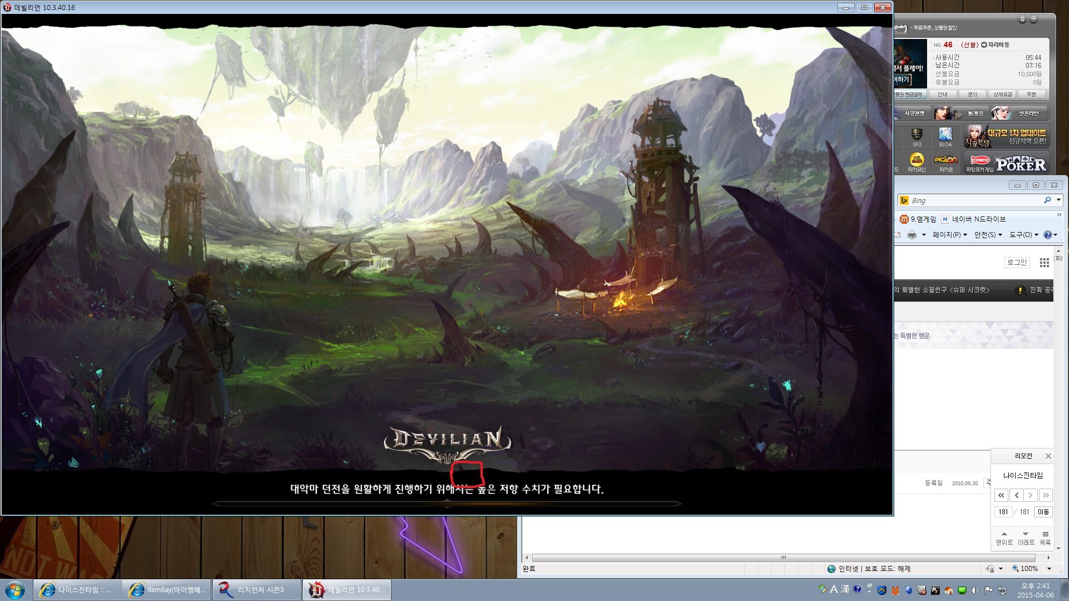Switch to 나이스진타임 taskbar window
Image resolution: width=1069 pixels, height=601 pixels.
tap(77, 590)
